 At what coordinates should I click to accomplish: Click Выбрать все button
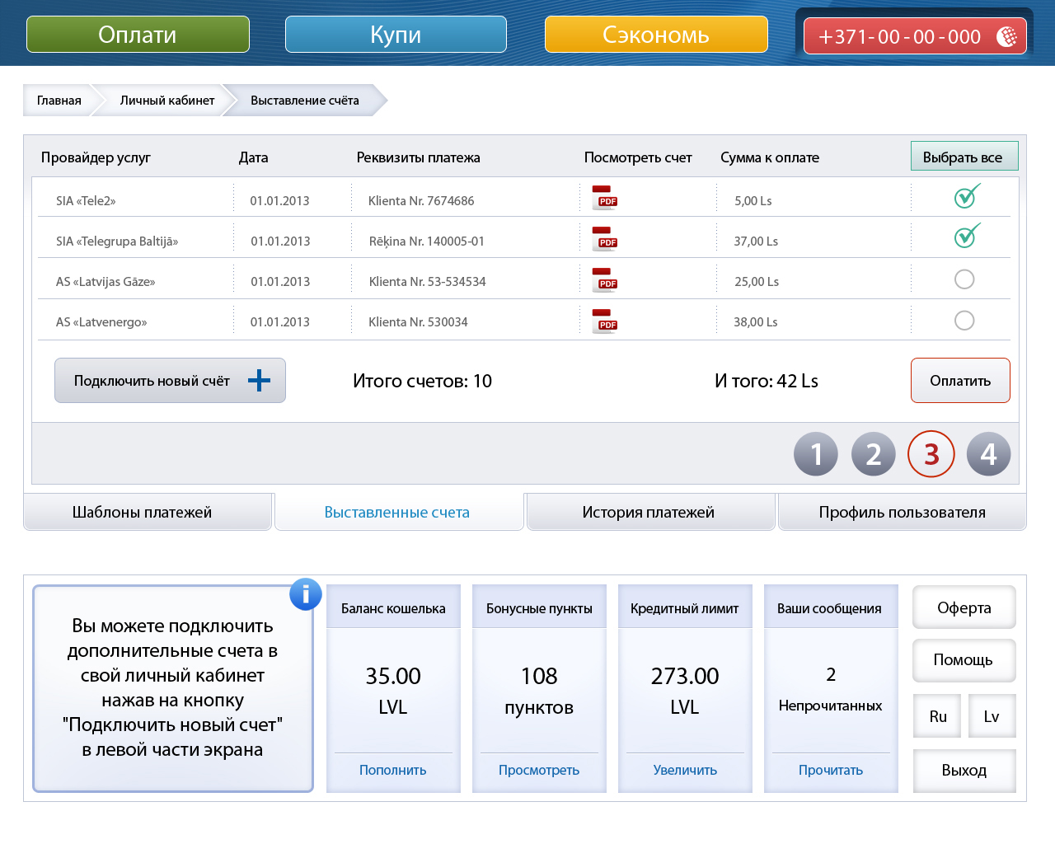point(964,156)
